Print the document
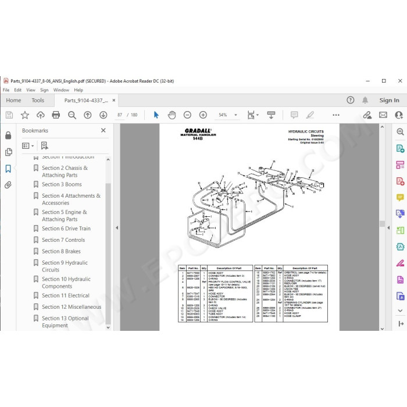 (x=56, y=115)
